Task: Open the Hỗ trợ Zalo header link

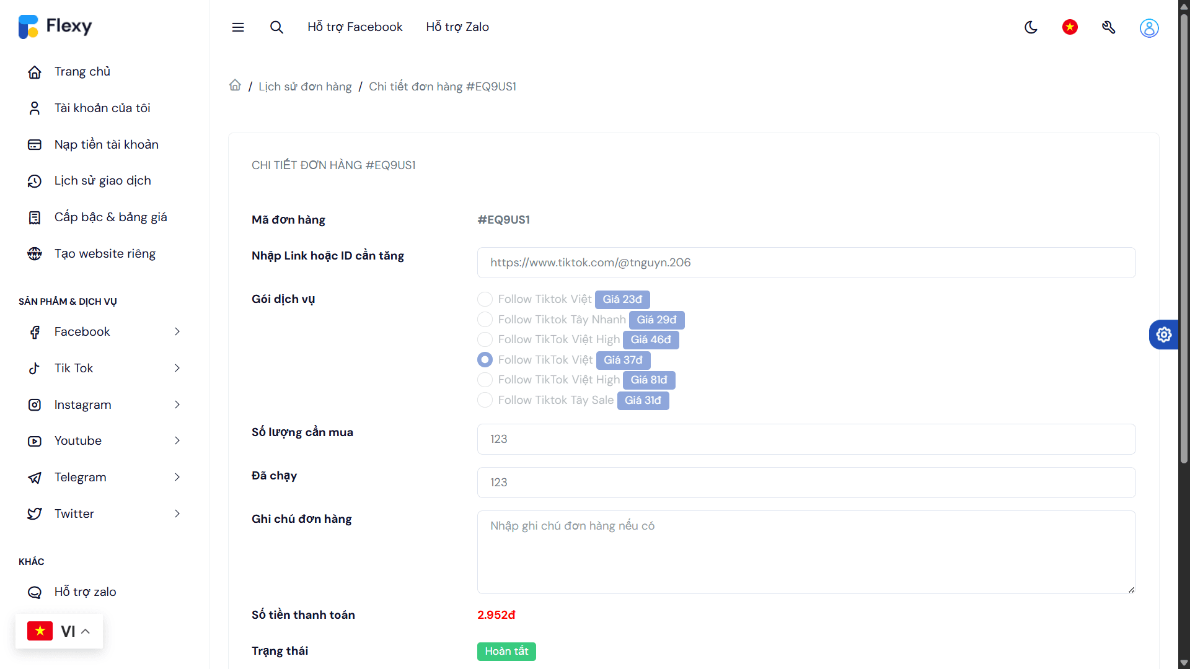Action: pos(457,27)
